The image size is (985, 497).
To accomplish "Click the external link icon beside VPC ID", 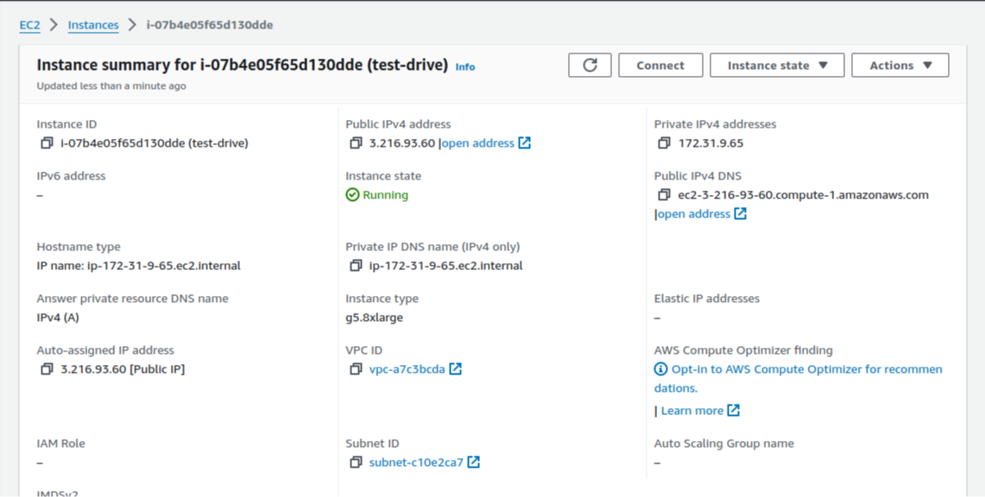I will click(455, 368).
